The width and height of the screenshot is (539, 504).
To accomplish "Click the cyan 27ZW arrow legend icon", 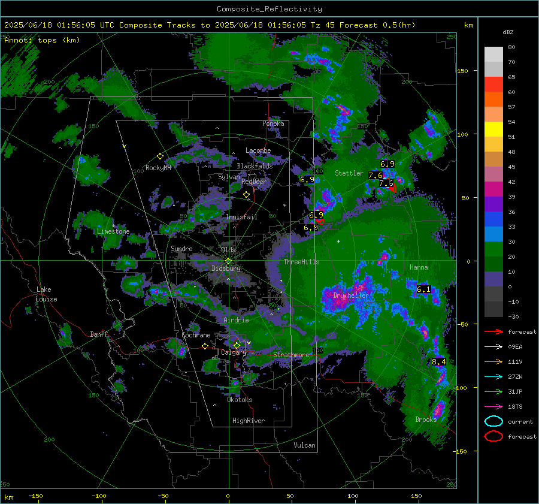I will [x=493, y=377].
